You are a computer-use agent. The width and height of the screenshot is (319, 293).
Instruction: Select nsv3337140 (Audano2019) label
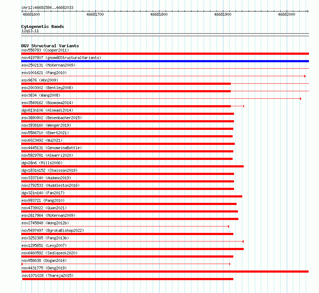point(46,178)
